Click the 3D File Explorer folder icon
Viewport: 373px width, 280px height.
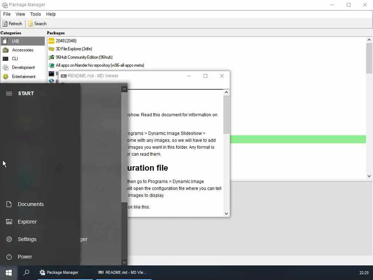pos(51,49)
